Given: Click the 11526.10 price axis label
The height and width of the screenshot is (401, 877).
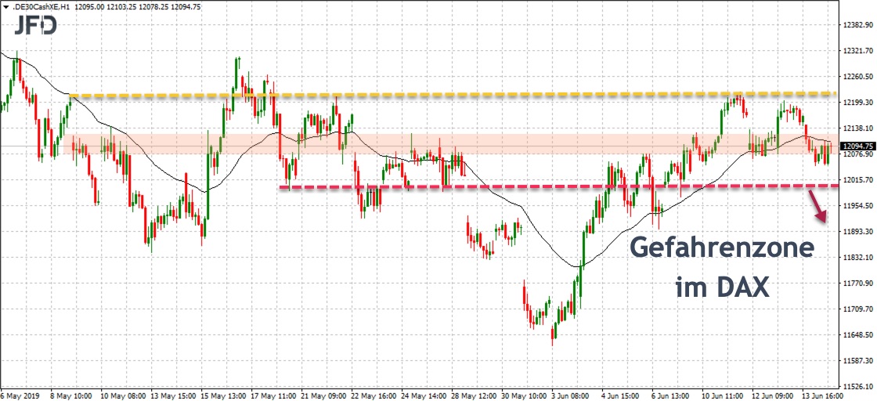Looking at the screenshot, I should coord(857,386).
